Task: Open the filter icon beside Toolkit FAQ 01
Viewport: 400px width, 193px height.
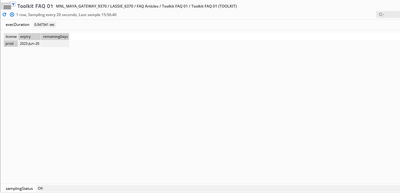Action: pos(14,4)
